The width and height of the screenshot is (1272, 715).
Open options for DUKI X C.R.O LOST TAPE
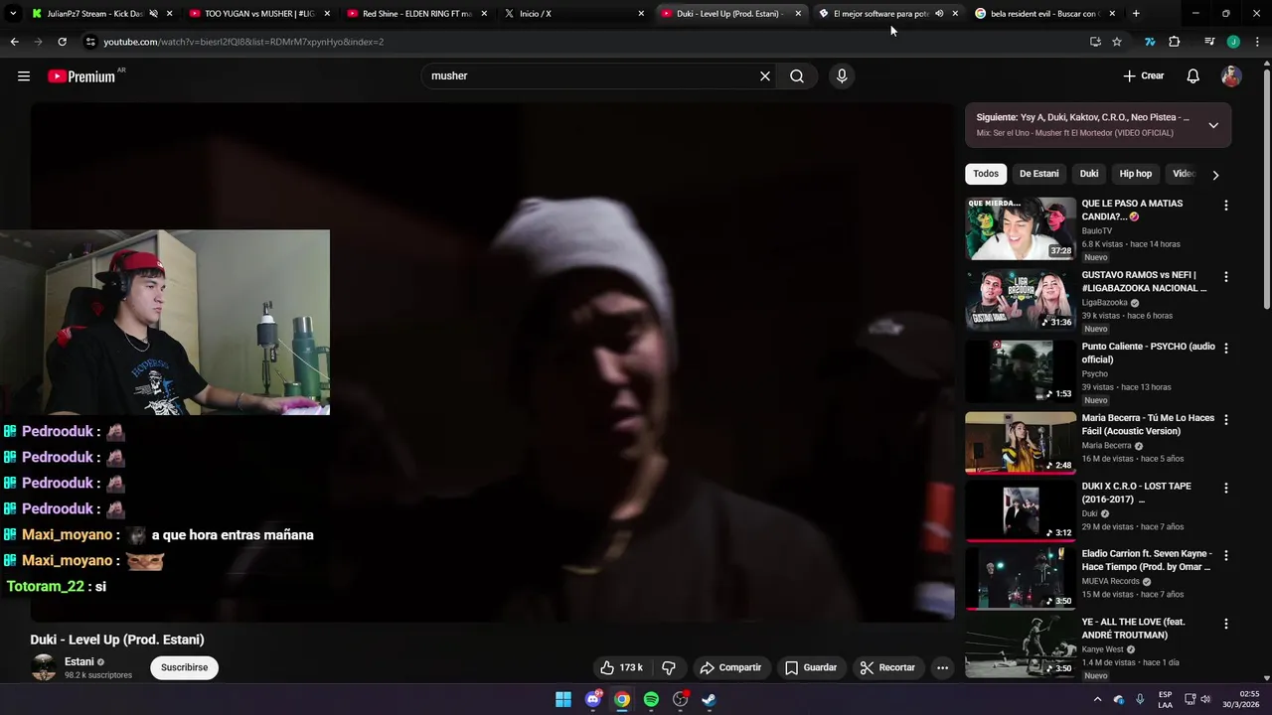point(1225,488)
